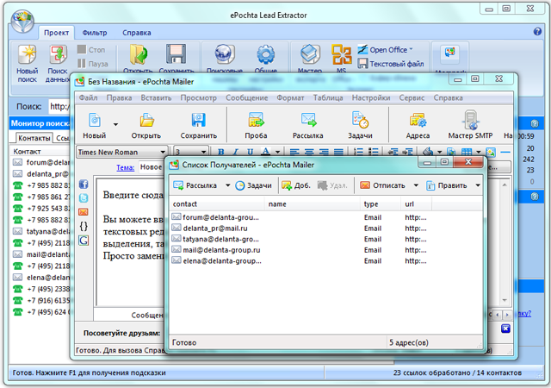Click the orange envelope sidebar icon
Viewport: 551px width, 388px height.
(x=84, y=212)
